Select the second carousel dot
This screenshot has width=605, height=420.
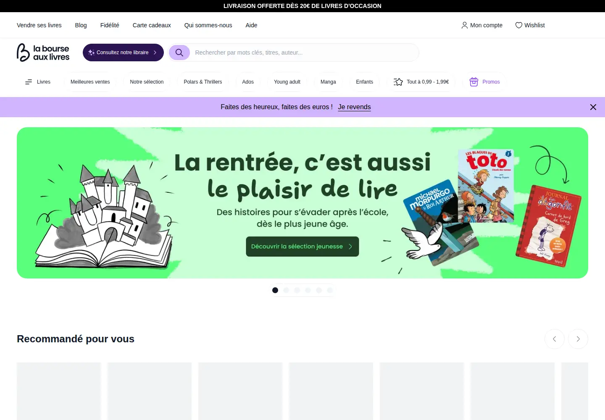[x=286, y=290]
